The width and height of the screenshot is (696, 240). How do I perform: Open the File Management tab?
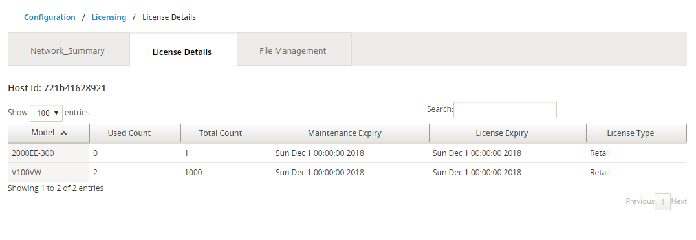[292, 50]
